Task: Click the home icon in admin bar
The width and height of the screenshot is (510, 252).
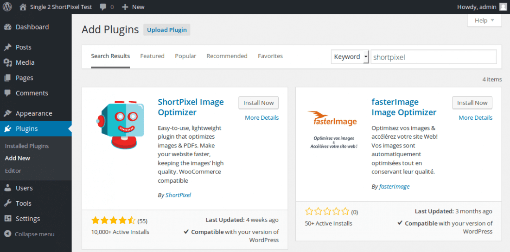Action: 23,7
